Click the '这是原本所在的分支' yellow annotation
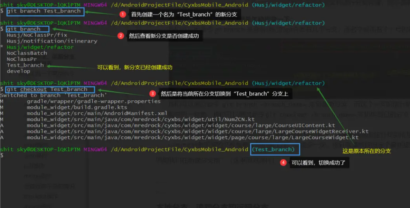410x208 pixels. 367,151
